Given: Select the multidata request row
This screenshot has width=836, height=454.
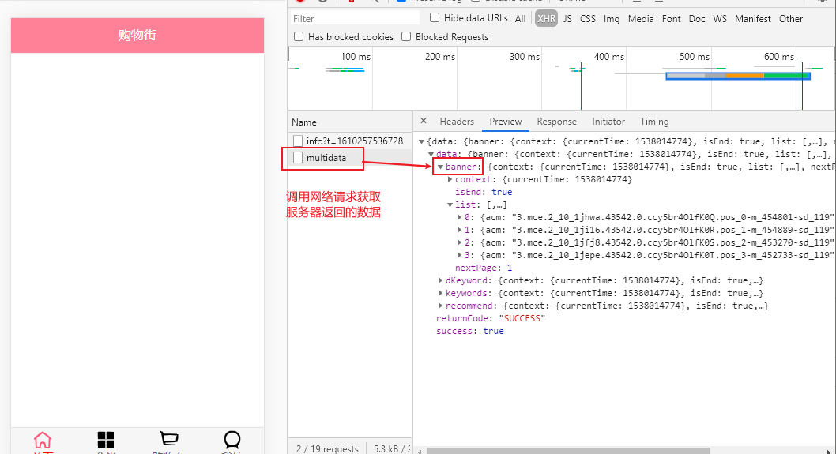Looking at the screenshot, I should click(x=350, y=158).
